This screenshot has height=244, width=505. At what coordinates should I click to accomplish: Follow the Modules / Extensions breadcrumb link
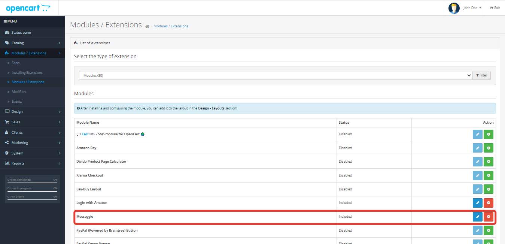click(x=171, y=26)
